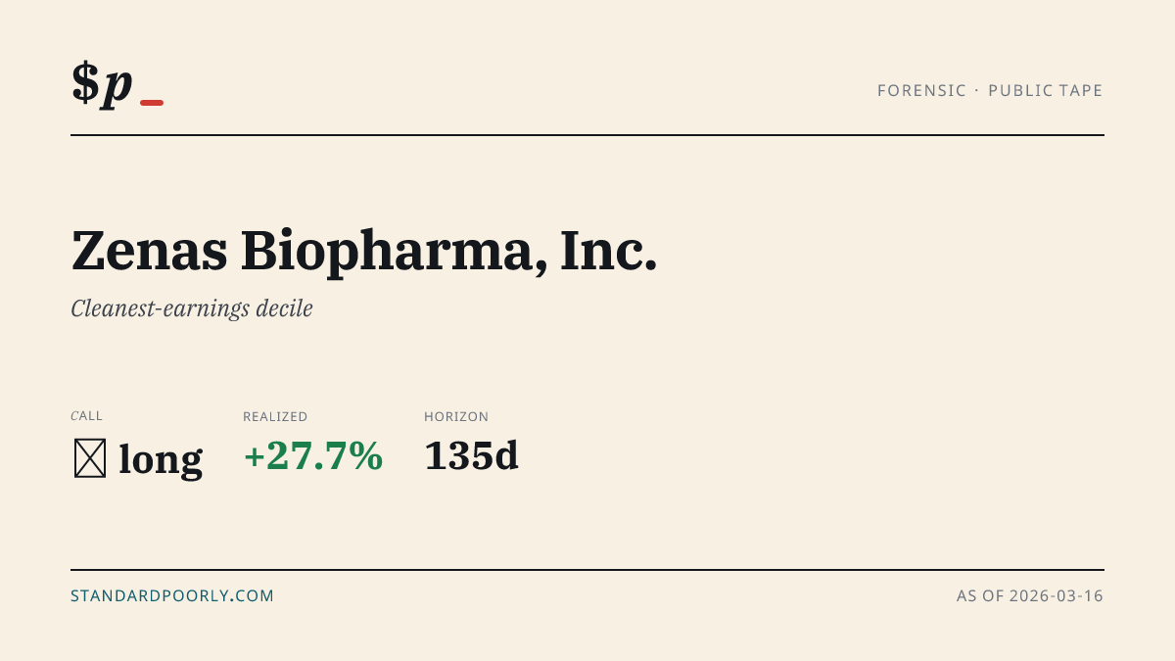Click the 135d horizon value
Screen dimensions: 1175x661
(x=471, y=456)
